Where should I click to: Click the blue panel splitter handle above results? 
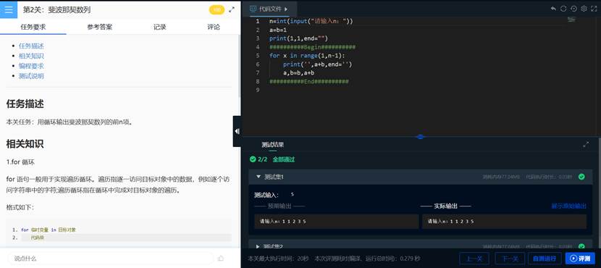[x=420, y=136]
